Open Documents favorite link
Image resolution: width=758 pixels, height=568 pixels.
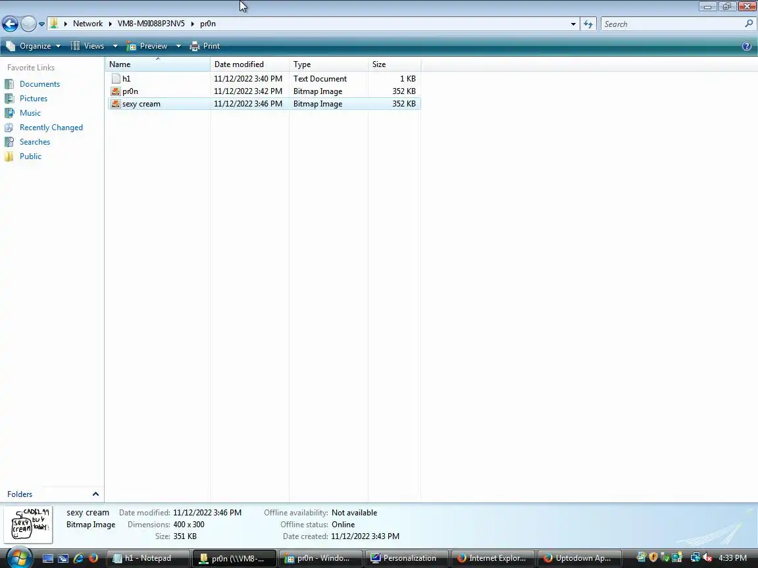[39, 84]
